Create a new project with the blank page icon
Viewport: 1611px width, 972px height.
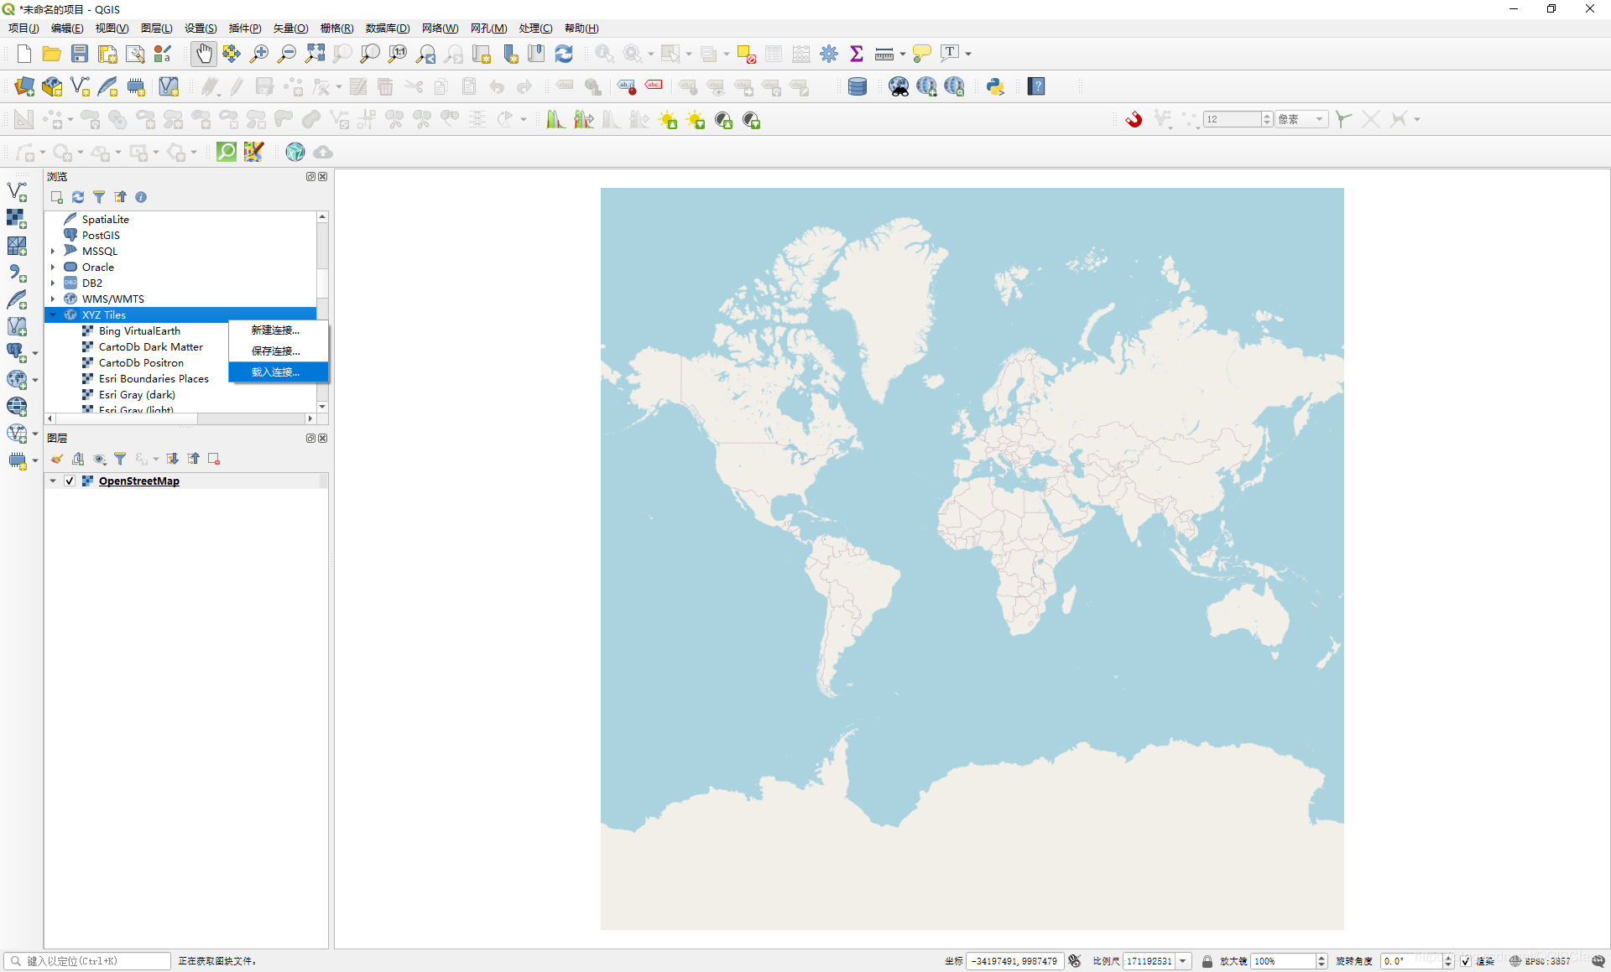click(x=23, y=54)
